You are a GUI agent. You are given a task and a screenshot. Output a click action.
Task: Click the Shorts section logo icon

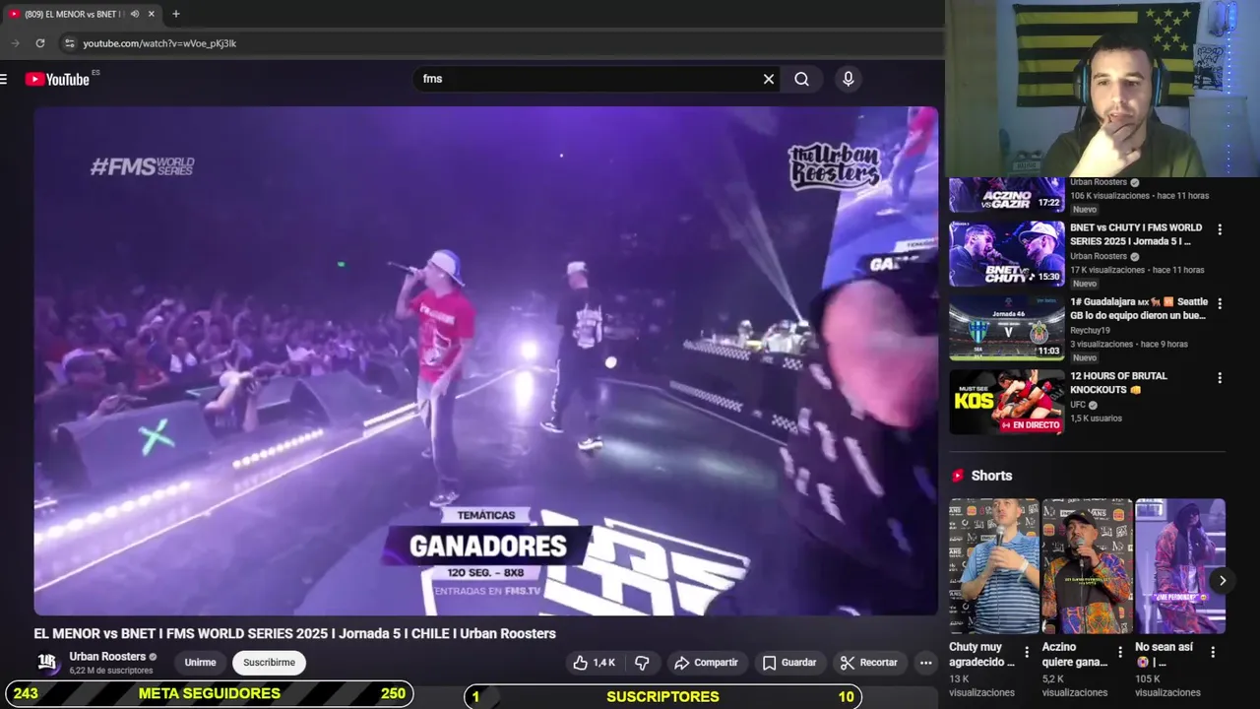click(958, 476)
